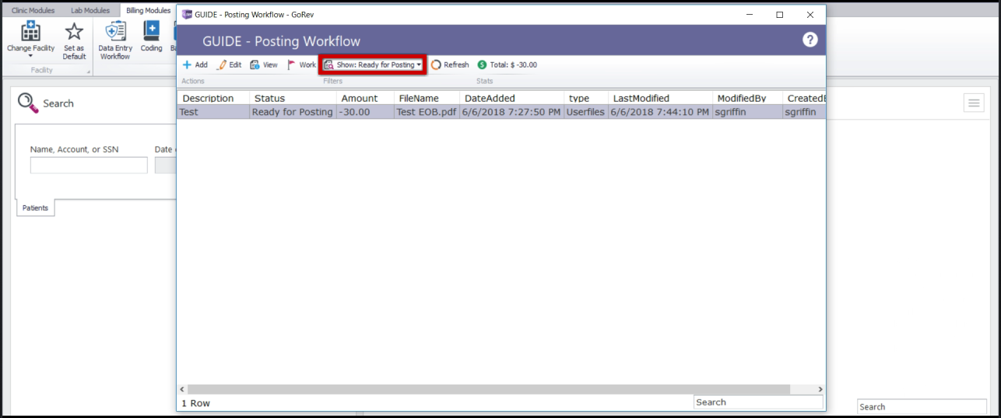Click the 'Test EOB.pdf' file name cell
Screen dimensions: 1001x418
427,112
